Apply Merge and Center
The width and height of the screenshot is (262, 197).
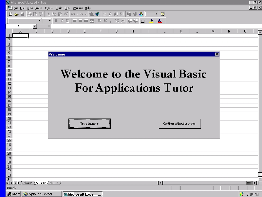coord(92,21)
